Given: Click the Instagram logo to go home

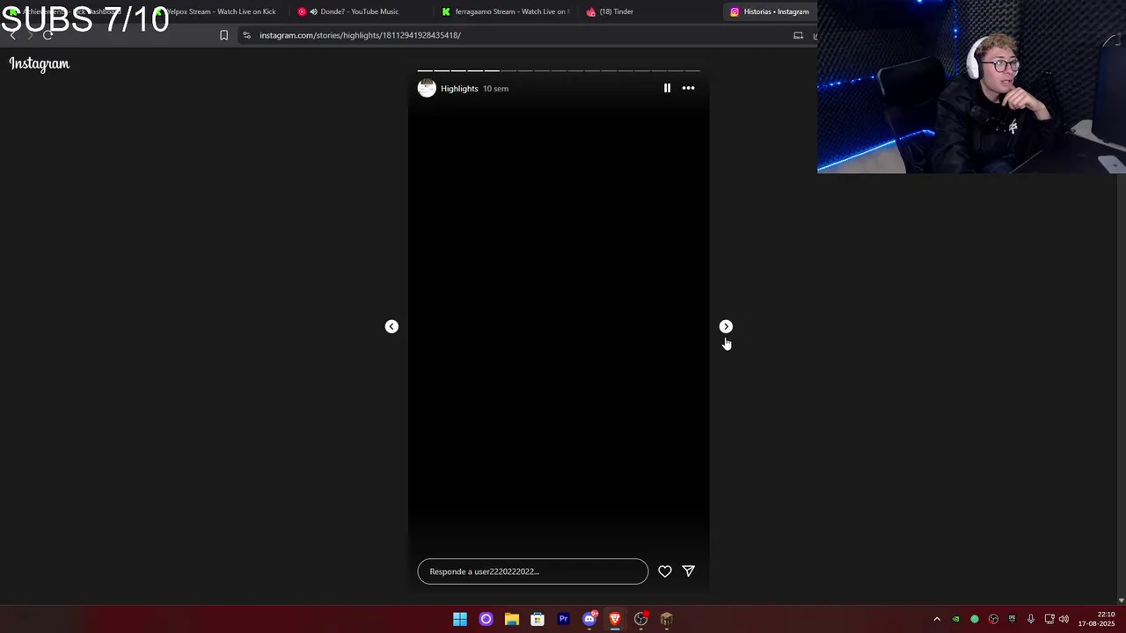Looking at the screenshot, I should 40,63.
